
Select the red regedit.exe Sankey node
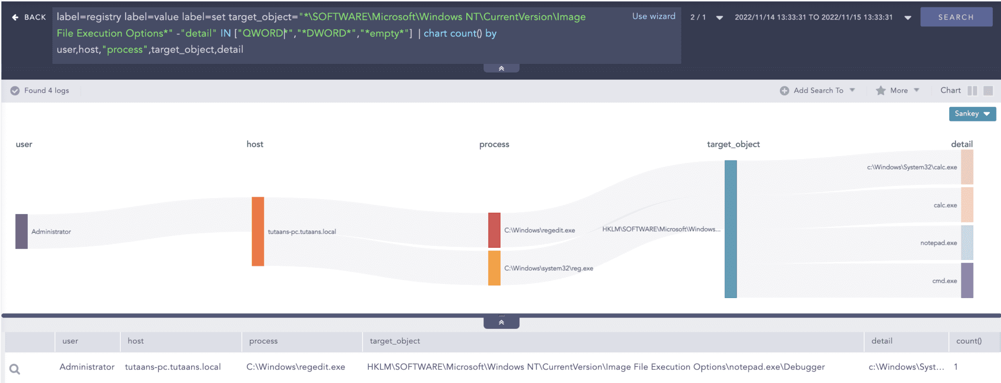tap(494, 230)
